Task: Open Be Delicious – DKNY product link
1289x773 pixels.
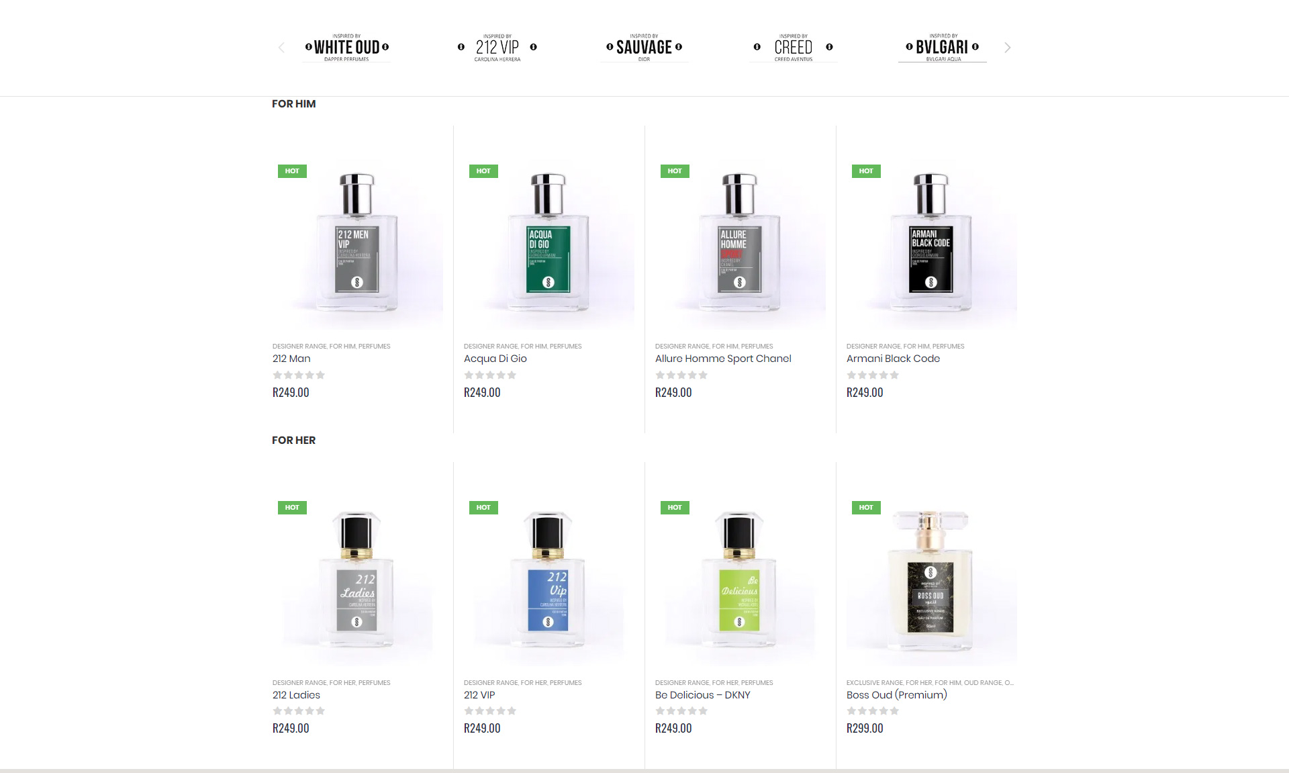Action: pyautogui.click(x=702, y=695)
